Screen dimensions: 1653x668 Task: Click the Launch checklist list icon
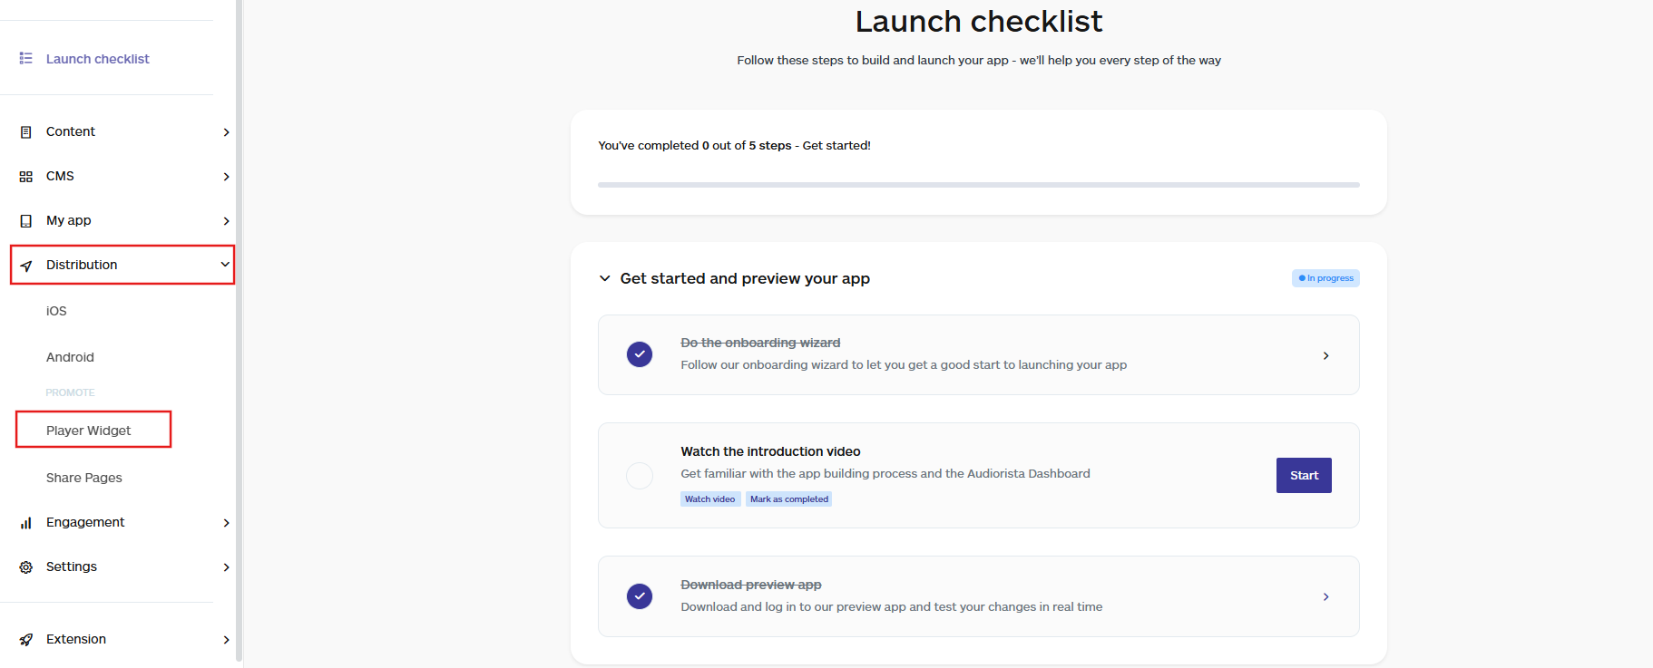(26, 58)
